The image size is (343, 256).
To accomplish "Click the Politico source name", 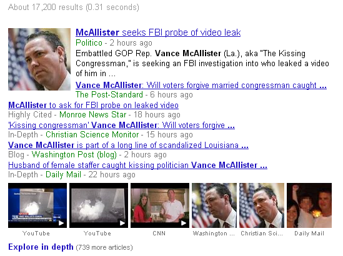I will click(x=89, y=43).
